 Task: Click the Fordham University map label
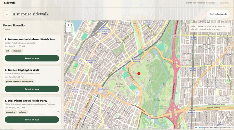click(x=120, y=85)
